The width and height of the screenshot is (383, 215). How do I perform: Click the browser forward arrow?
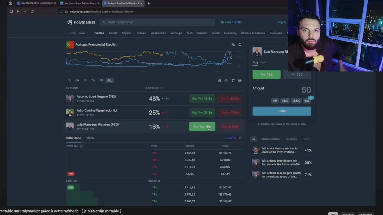25,11
